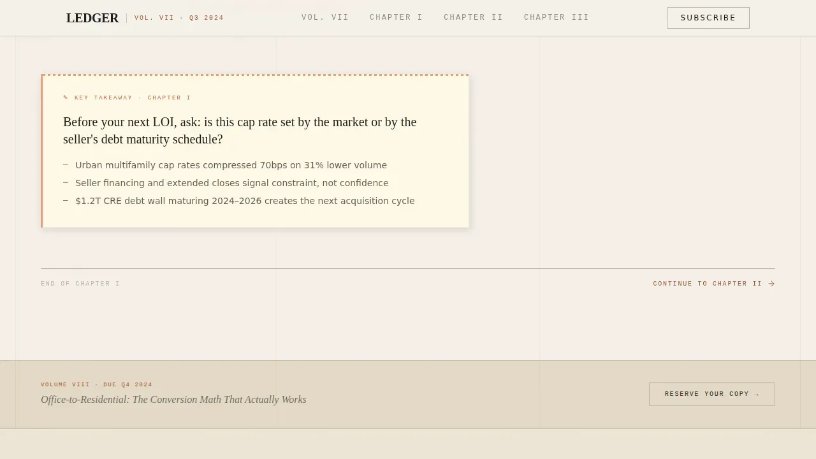Screen dimensions: 816x459
Task: Click the 'END OF CHAPTER I' label
Action: [x=80, y=284]
